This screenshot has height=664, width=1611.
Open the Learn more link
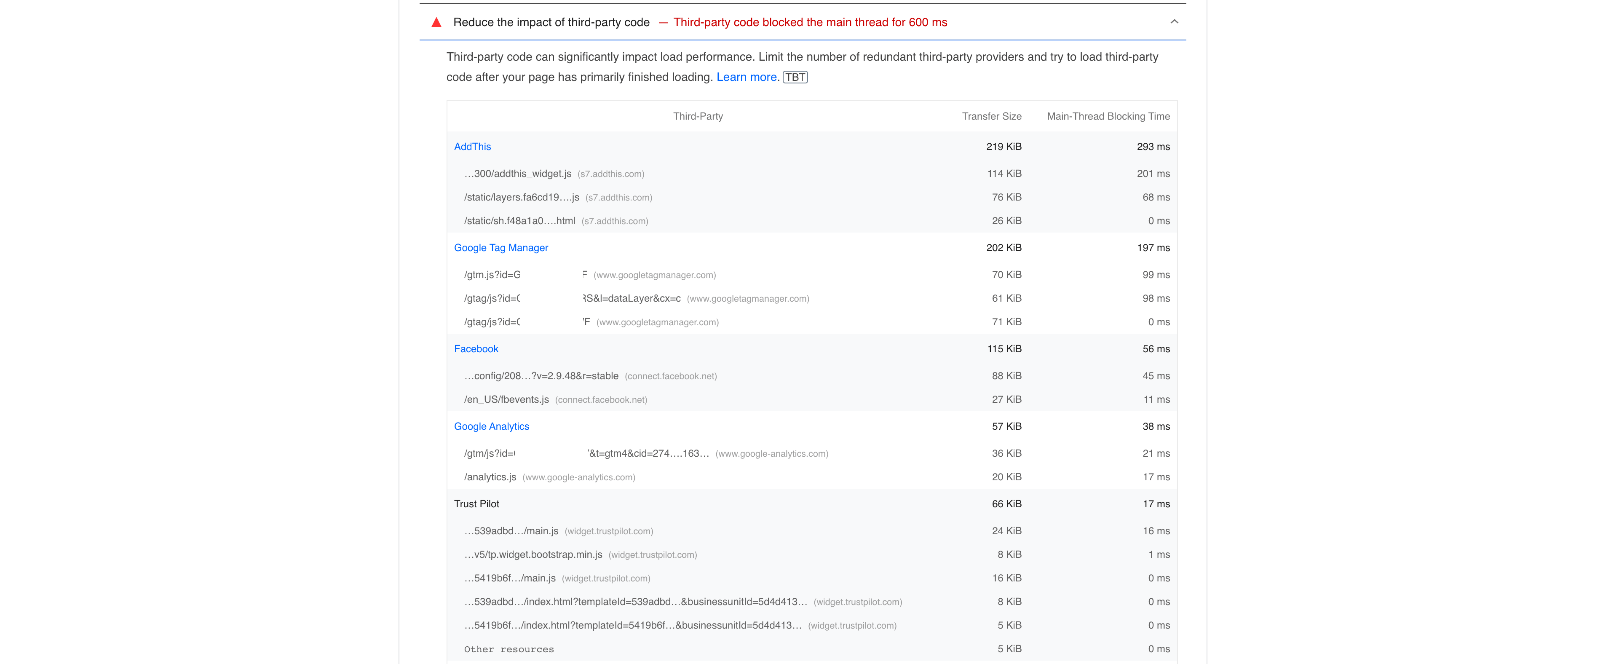(x=746, y=77)
